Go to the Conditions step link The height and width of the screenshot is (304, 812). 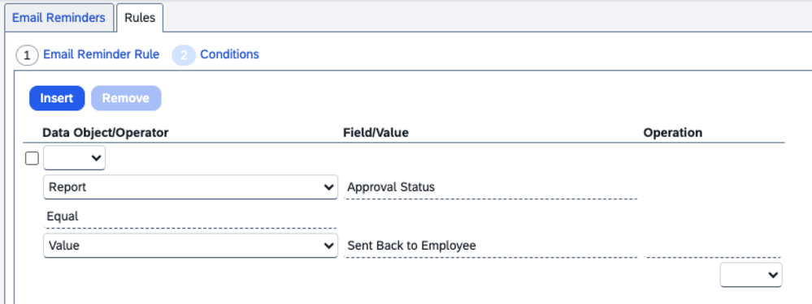pyautogui.click(x=229, y=54)
